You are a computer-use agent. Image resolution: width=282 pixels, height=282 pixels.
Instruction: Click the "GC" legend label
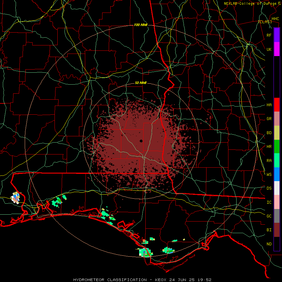(x=269, y=216)
